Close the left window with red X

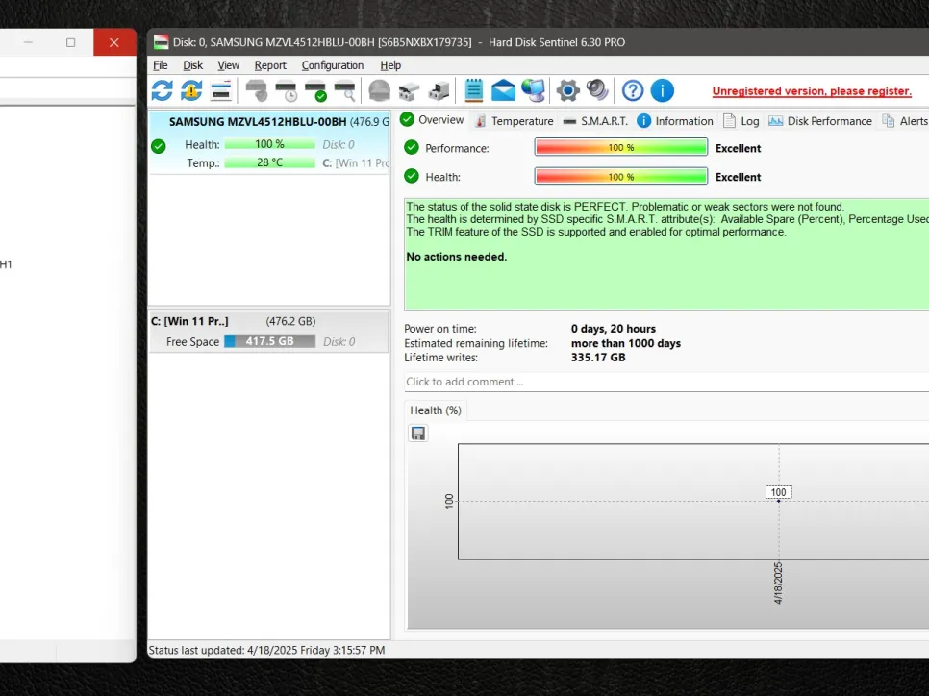pos(114,42)
